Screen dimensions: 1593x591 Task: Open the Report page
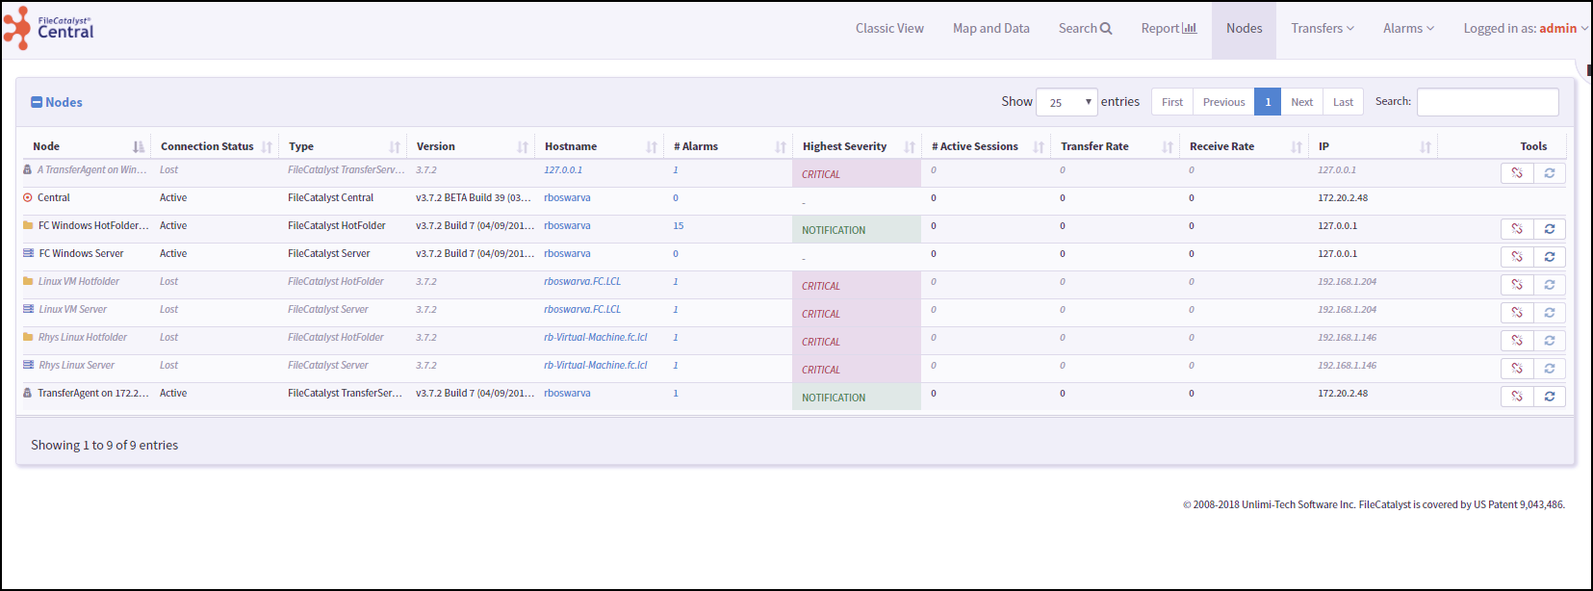click(x=1169, y=29)
